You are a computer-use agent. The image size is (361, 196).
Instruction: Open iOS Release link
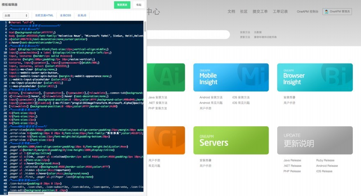pos(324,171)
